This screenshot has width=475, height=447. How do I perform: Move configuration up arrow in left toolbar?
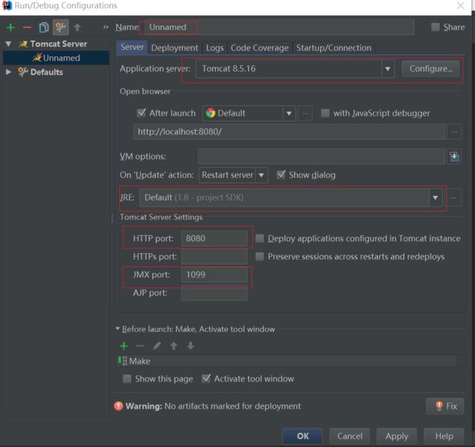pyautogui.click(x=77, y=28)
